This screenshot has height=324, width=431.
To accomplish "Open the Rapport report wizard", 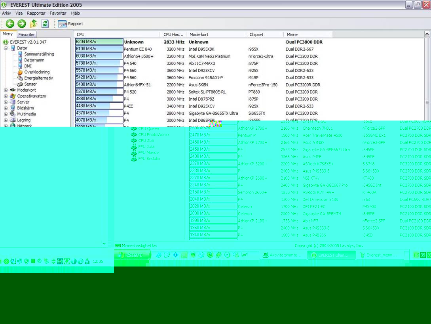I will 70,24.
